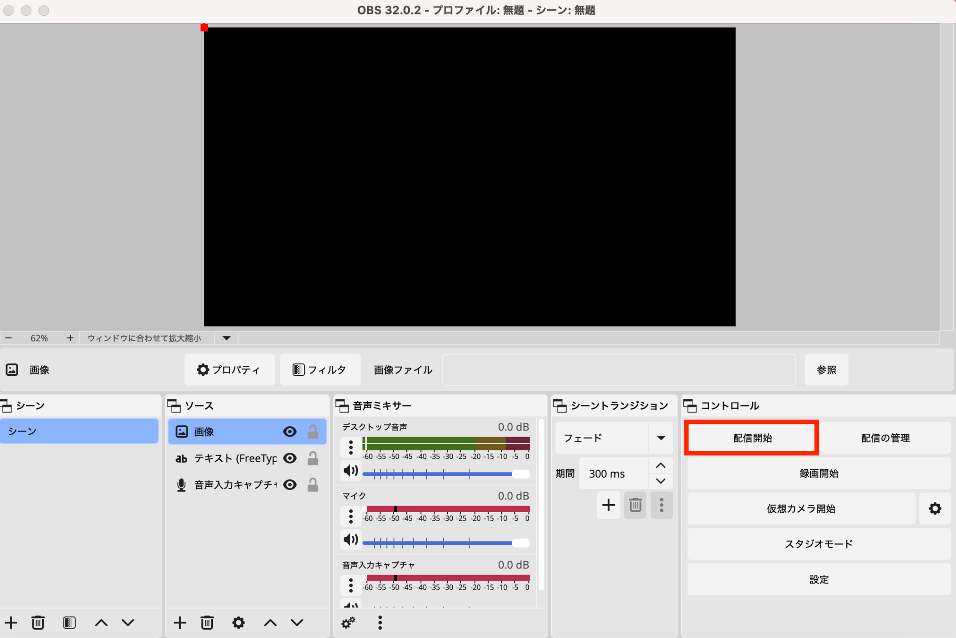Open the scene filters icon in the Scenes toolbar
The width and height of the screenshot is (956, 638).
coord(69,623)
